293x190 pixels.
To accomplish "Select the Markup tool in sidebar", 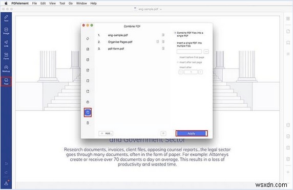I will pos(6,68).
